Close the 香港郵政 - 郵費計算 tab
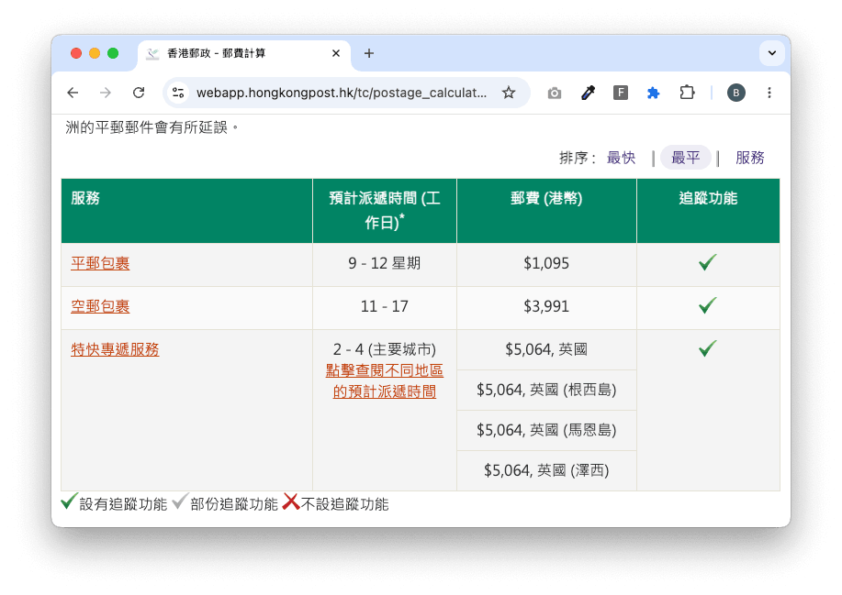The height and width of the screenshot is (595, 842). coord(336,53)
